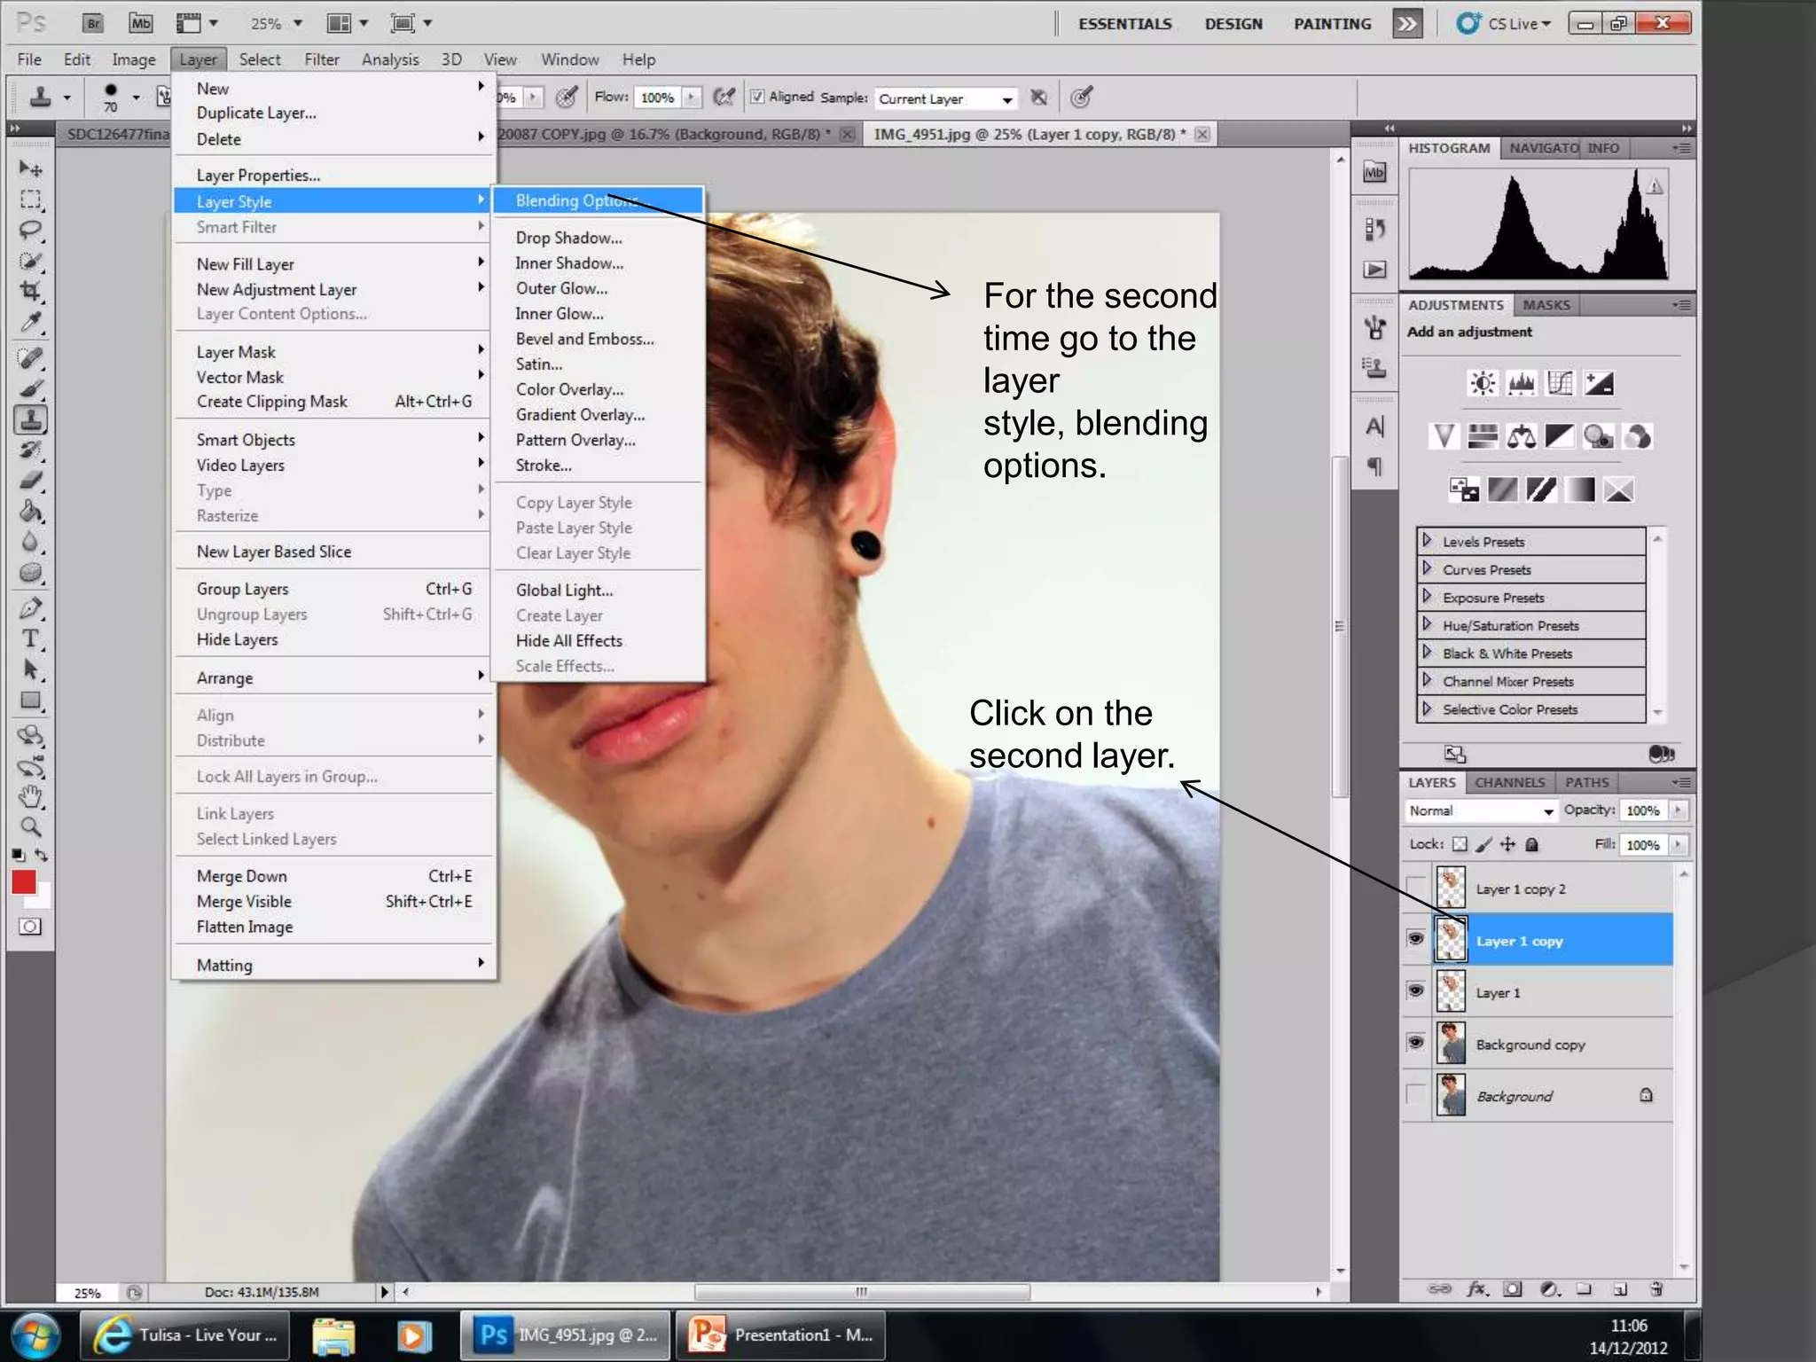Image resolution: width=1816 pixels, height=1362 pixels.
Task: Toggle Quick Mask mode icon
Action: point(30,927)
